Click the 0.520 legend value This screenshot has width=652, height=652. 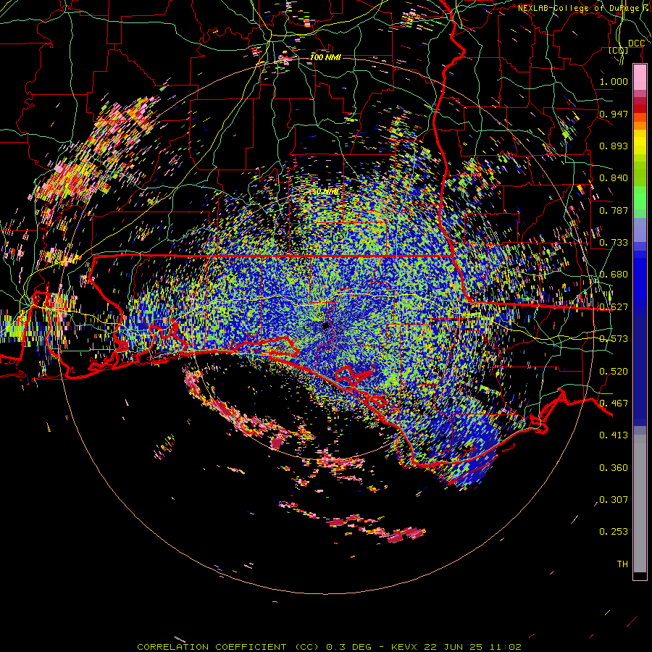(x=614, y=372)
